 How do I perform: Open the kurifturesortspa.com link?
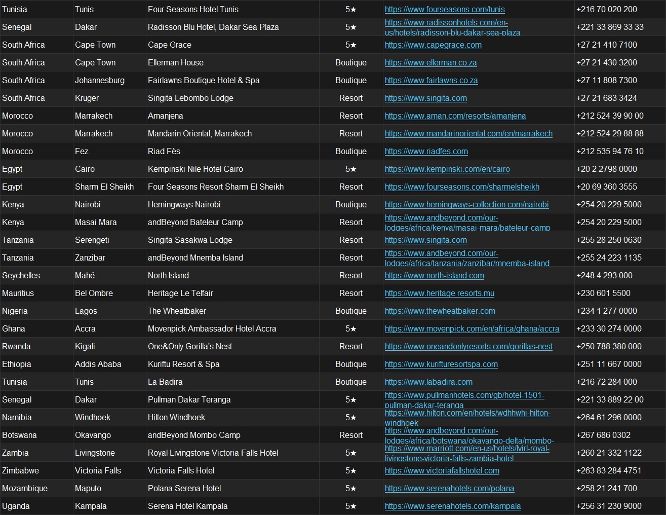click(441, 364)
